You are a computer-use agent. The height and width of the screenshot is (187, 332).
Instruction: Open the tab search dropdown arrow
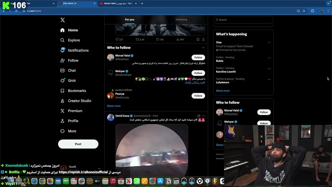point(328,3)
